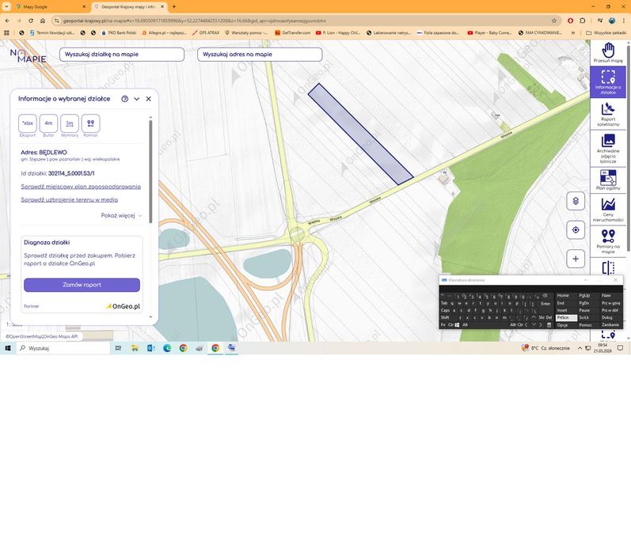Open the GPS ATRAX bookmark
The width and height of the screenshot is (631, 553).
(206, 32)
